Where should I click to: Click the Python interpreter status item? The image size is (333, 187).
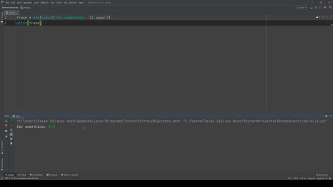pos(322,178)
